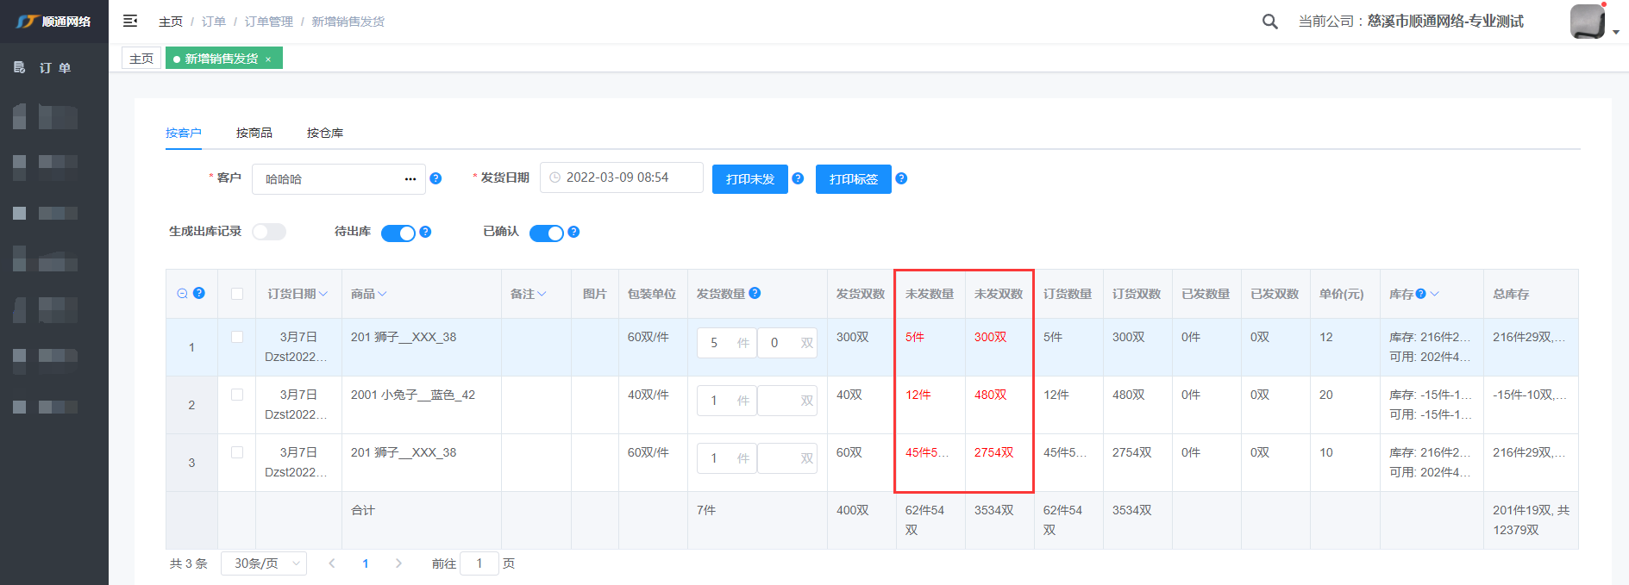Turn off the 待出库 toggle

tap(398, 233)
